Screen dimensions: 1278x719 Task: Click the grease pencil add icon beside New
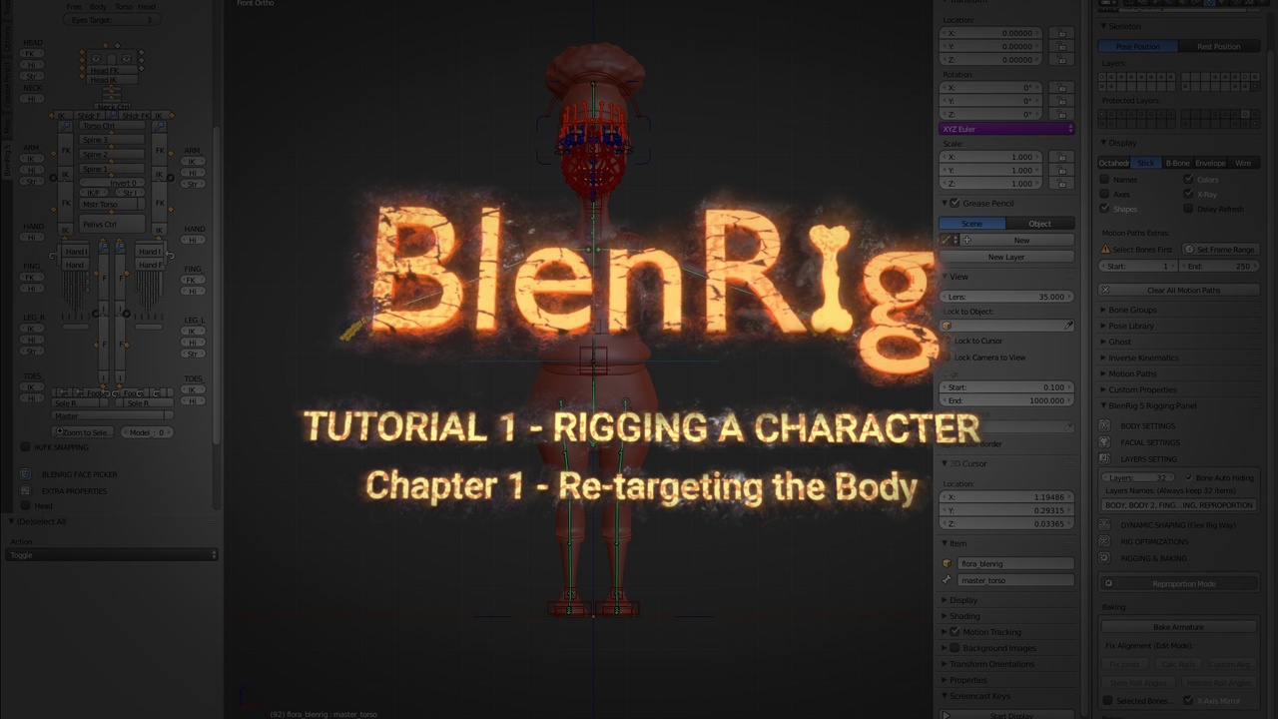pos(966,240)
